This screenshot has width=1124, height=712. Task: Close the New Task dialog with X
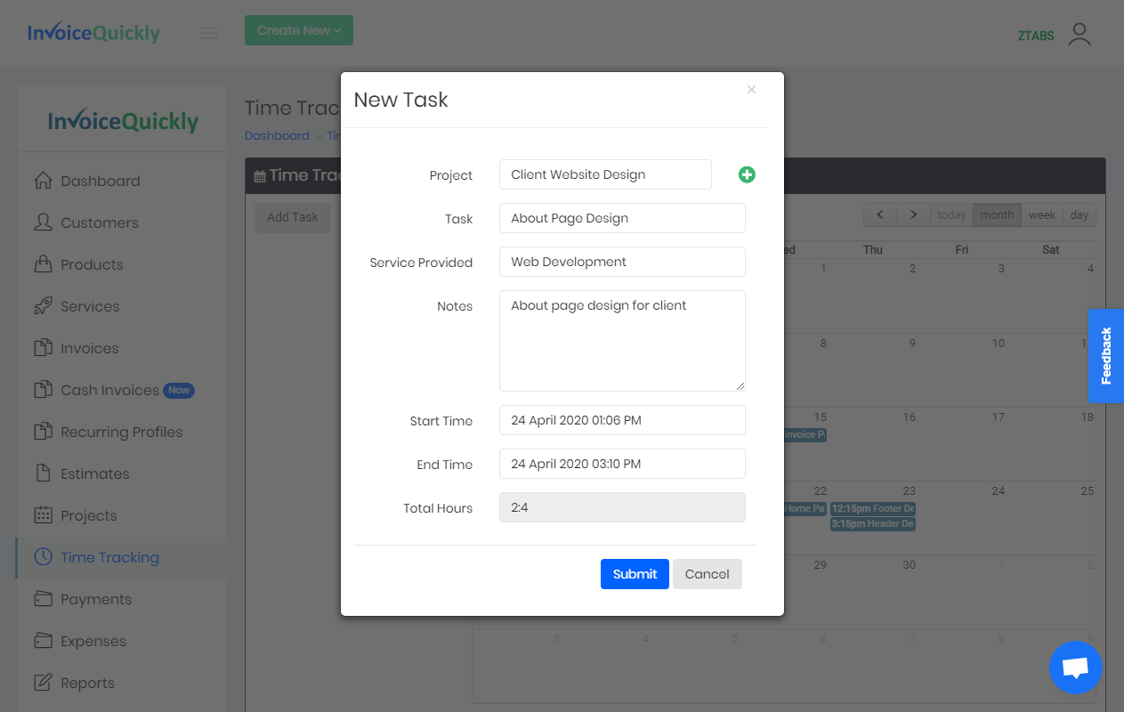click(x=751, y=90)
